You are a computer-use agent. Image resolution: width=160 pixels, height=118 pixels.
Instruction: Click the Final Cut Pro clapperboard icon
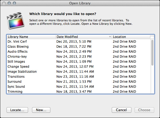(15, 21)
